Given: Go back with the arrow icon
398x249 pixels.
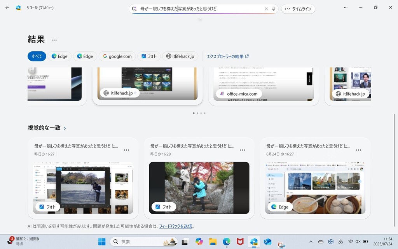Looking at the screenshot, I should point(7,8).
